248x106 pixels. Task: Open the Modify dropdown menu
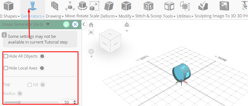[x=126, y=16]
